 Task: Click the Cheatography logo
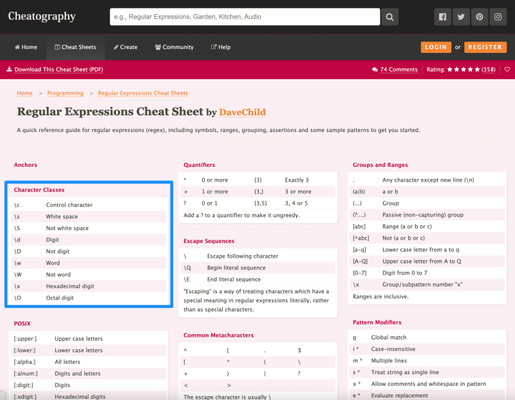[x=42, y=16]
